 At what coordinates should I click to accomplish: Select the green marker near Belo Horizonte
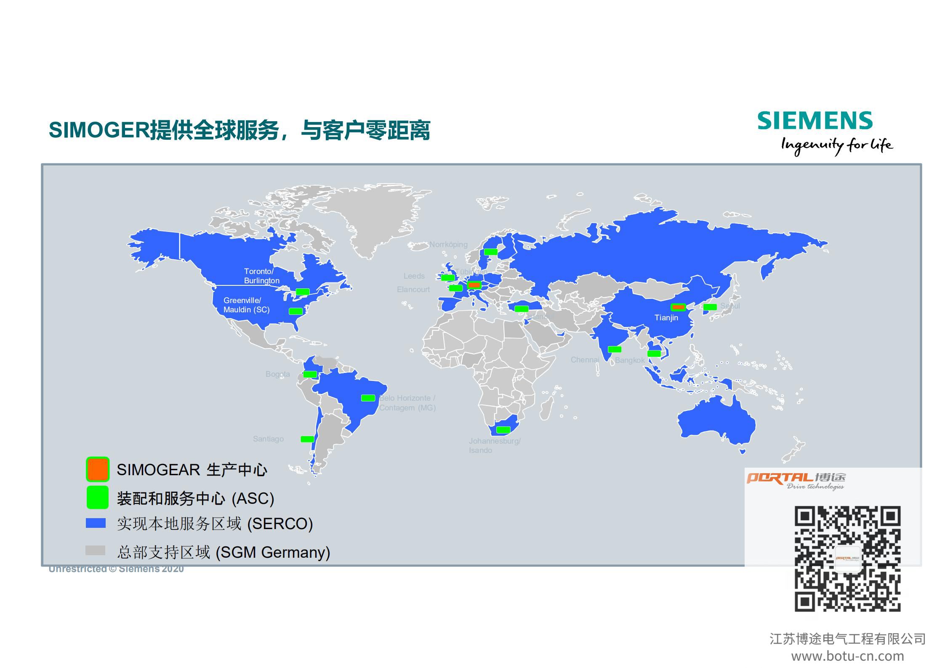point(368,398)
